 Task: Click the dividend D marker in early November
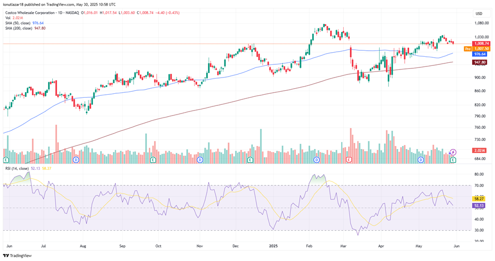point(200,160)
